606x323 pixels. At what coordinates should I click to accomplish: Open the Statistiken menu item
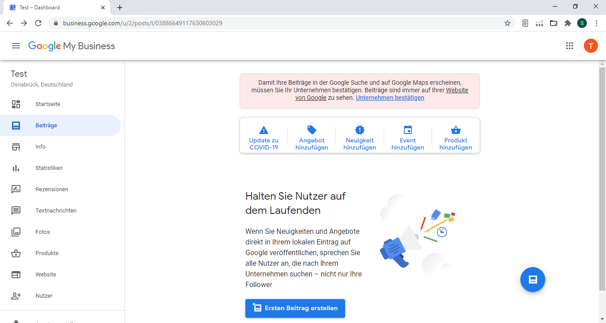[x=60, y=168]
